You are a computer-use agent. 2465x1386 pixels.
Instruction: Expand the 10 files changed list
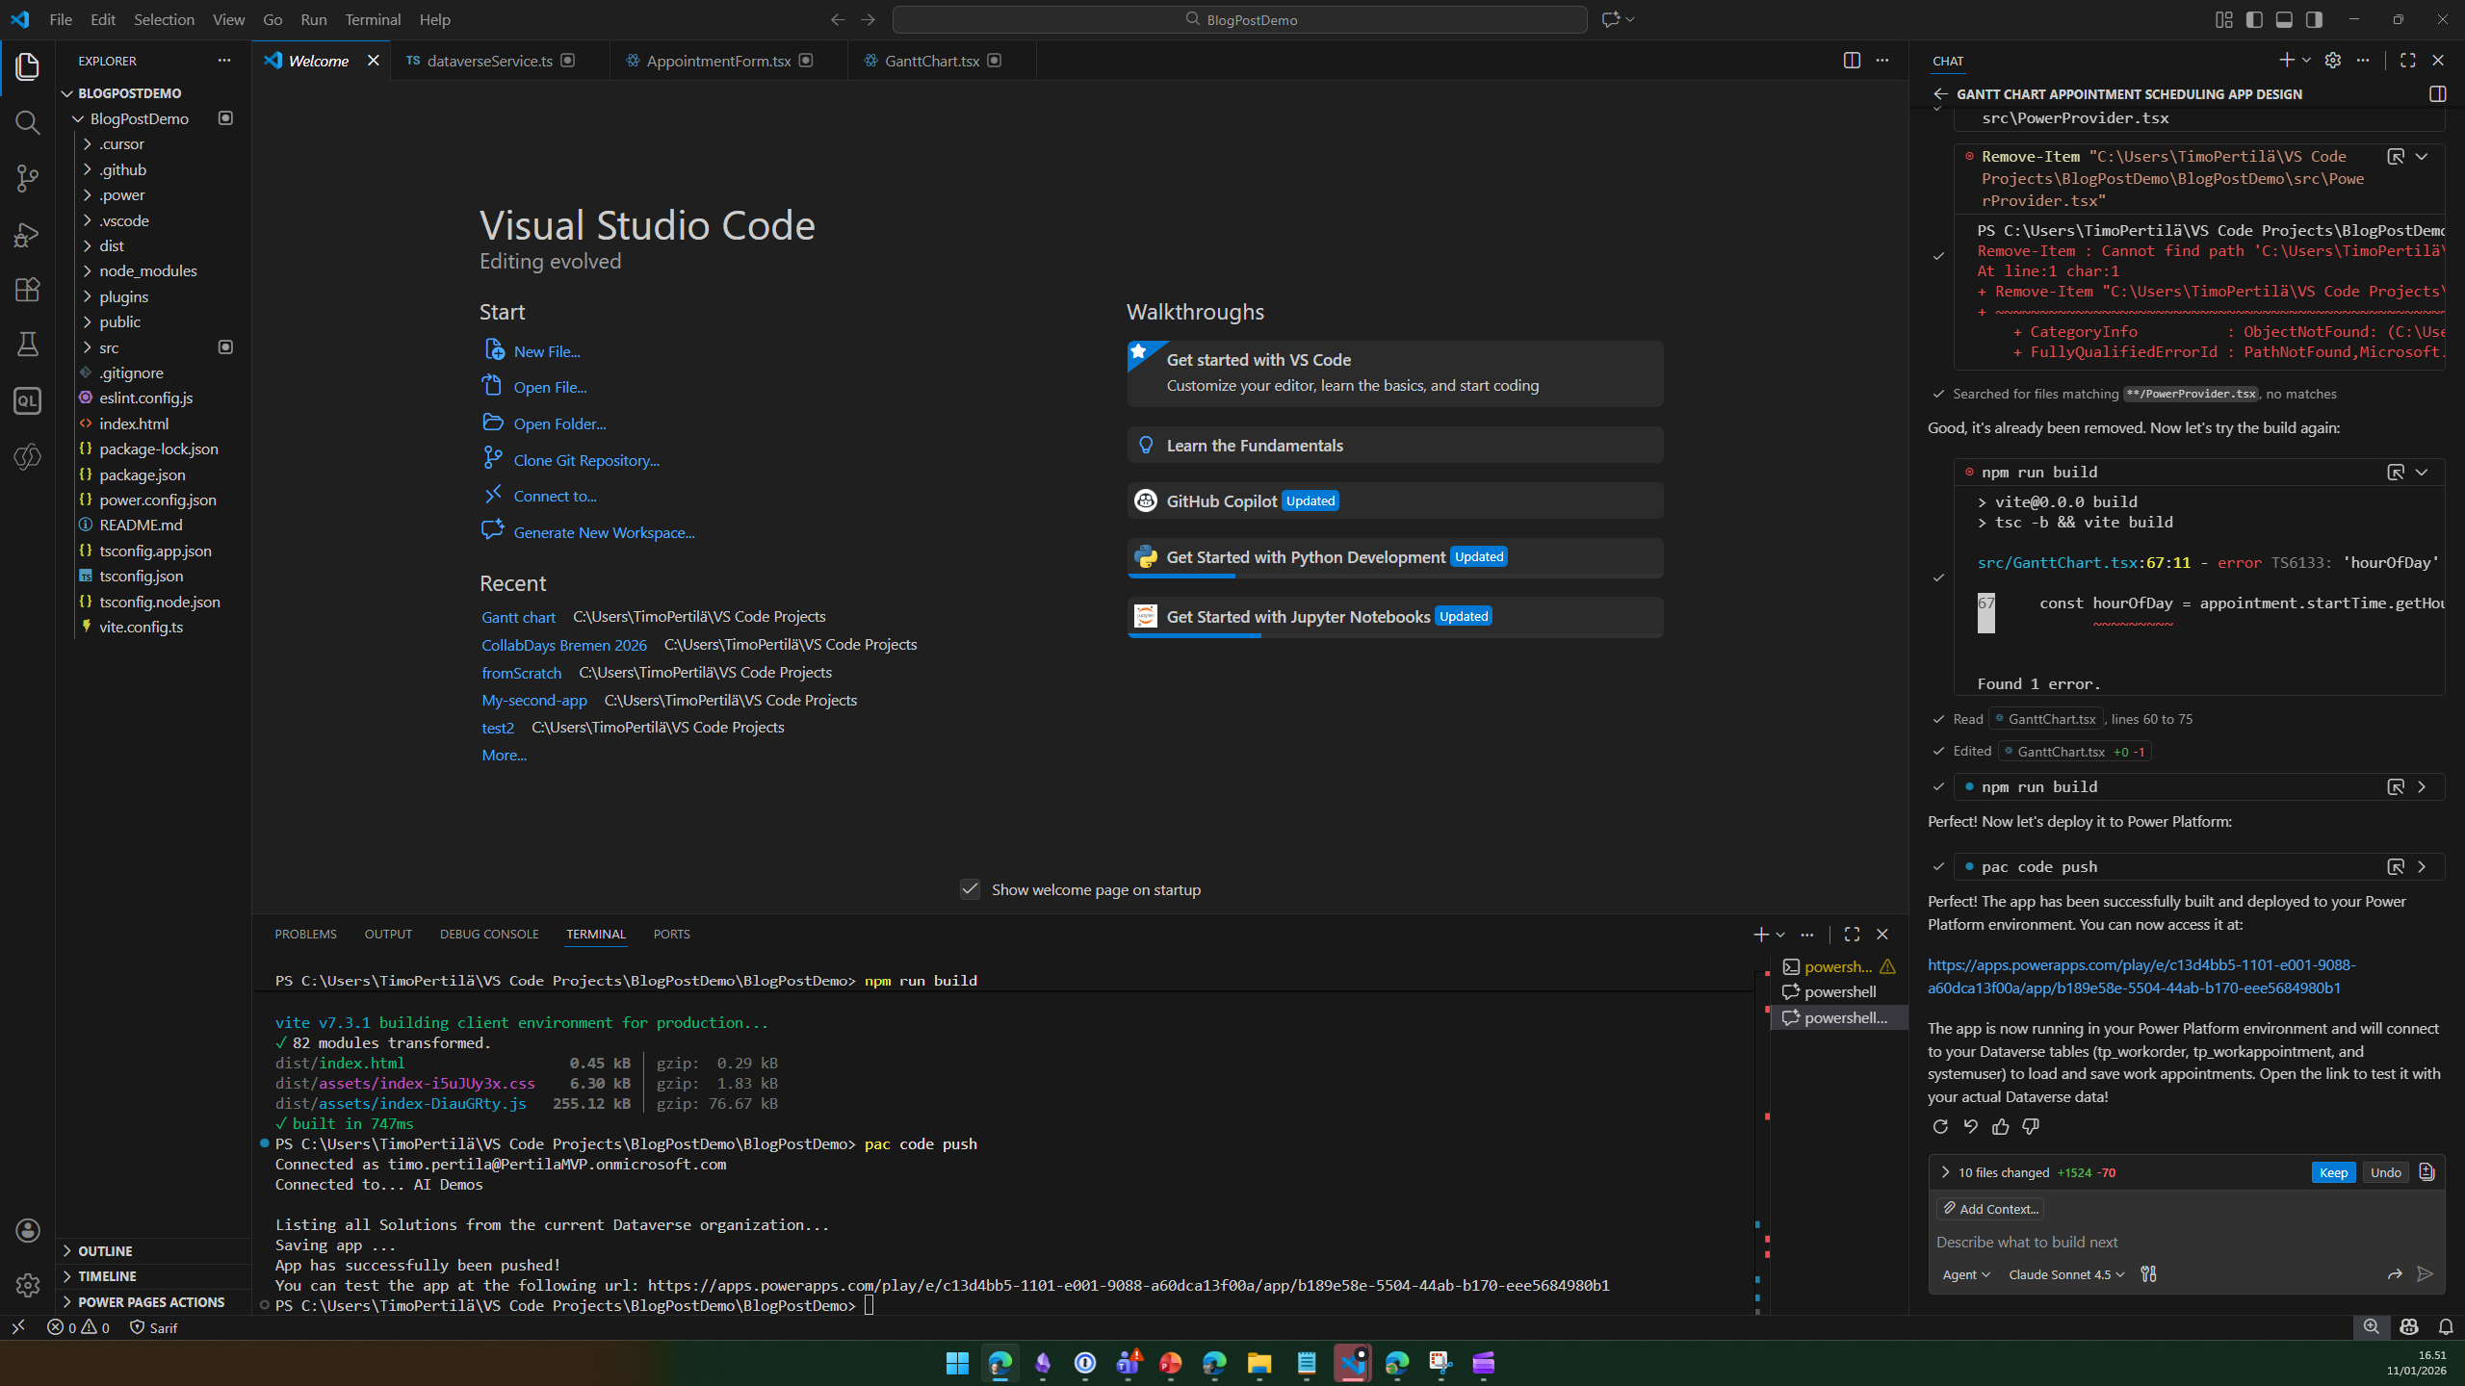[1945, 1172]
